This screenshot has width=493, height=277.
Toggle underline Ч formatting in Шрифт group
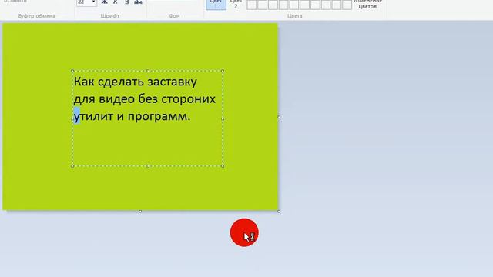[x=126, y=2]
